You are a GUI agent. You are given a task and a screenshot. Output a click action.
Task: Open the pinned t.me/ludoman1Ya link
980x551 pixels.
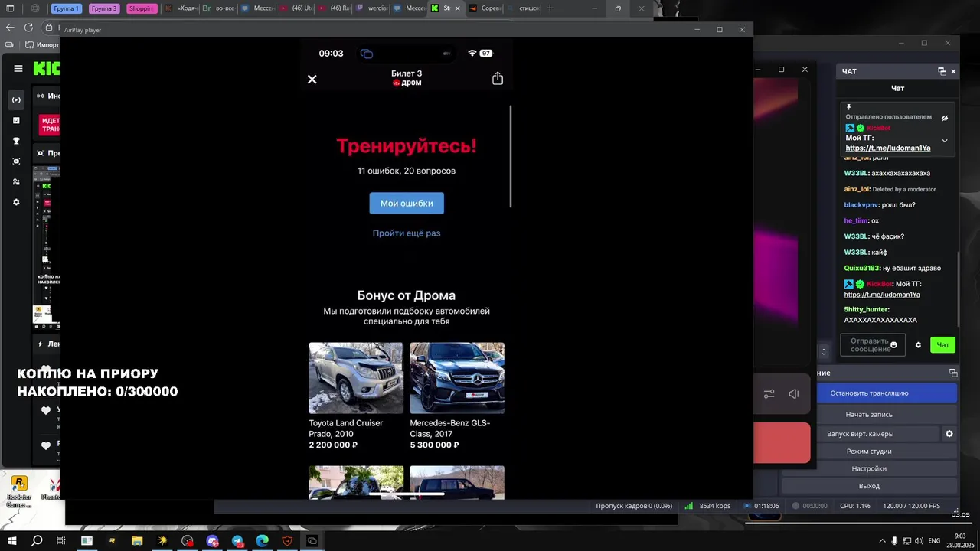888,148
